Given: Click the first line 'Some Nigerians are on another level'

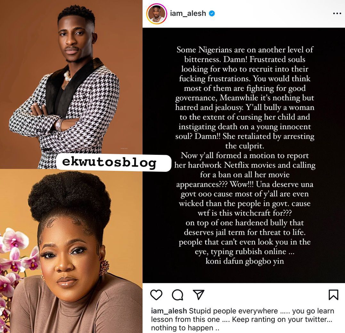Looking at the screenshot, I should coord(245,50).
